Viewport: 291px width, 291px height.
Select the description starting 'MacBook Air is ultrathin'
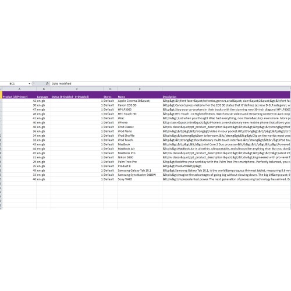(226, 148)
